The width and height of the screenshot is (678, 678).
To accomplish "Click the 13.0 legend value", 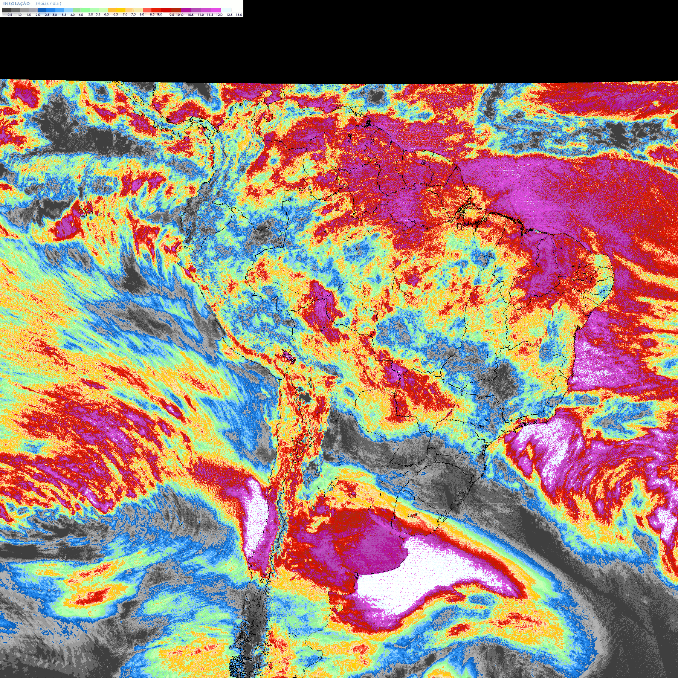I will point(239,15).
